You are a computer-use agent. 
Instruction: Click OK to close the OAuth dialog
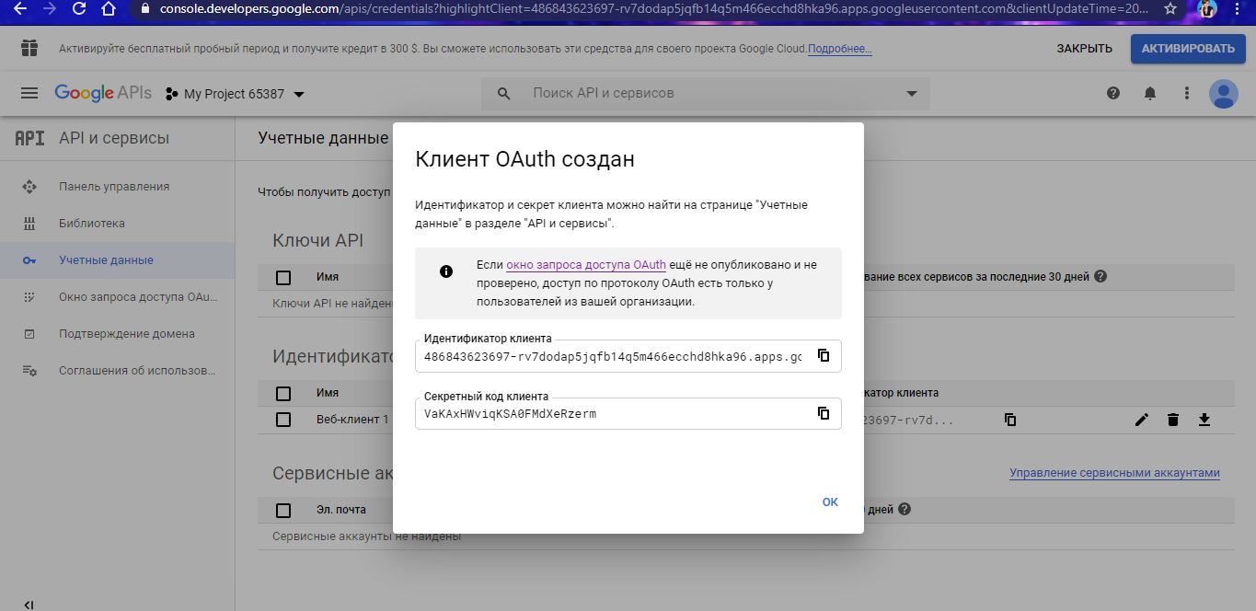tap(830, 501)
